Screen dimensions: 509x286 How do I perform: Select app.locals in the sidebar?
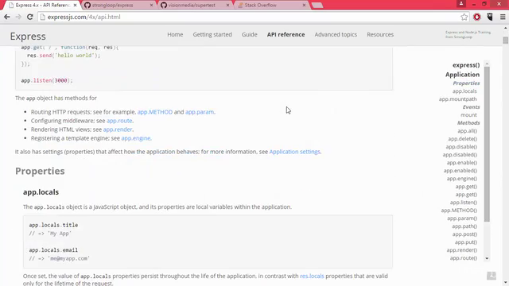tap(464, 91)
